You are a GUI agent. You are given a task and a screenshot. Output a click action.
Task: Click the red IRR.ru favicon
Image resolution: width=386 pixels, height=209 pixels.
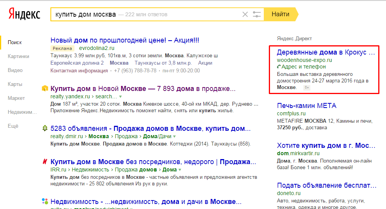point(45,162)
